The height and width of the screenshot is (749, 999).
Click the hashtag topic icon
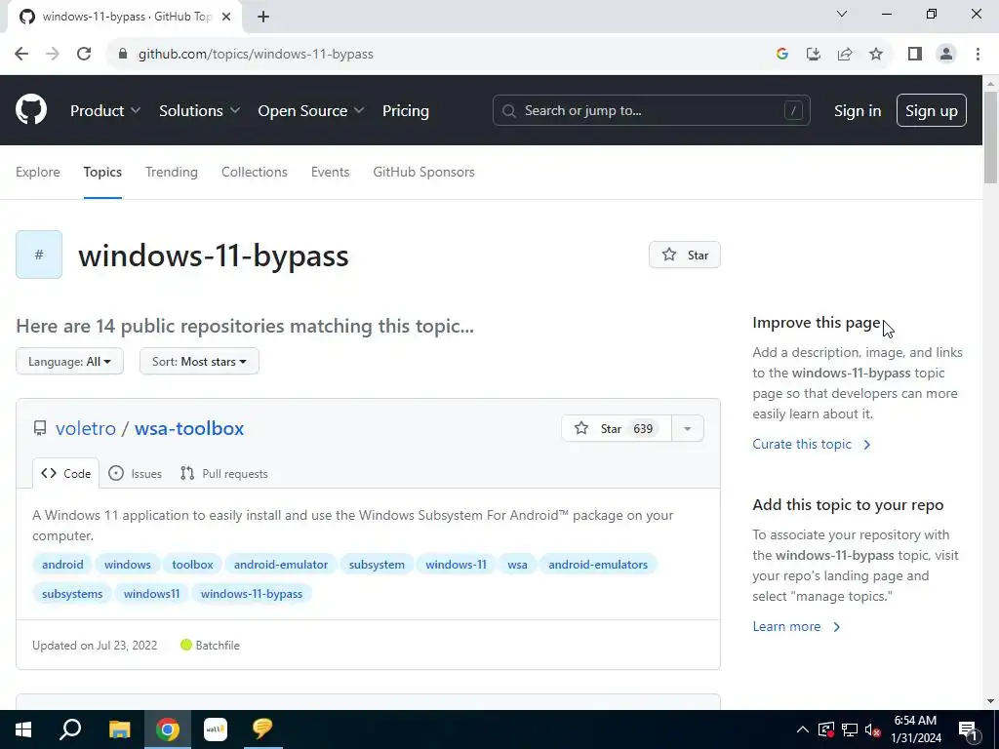[39, 255]
